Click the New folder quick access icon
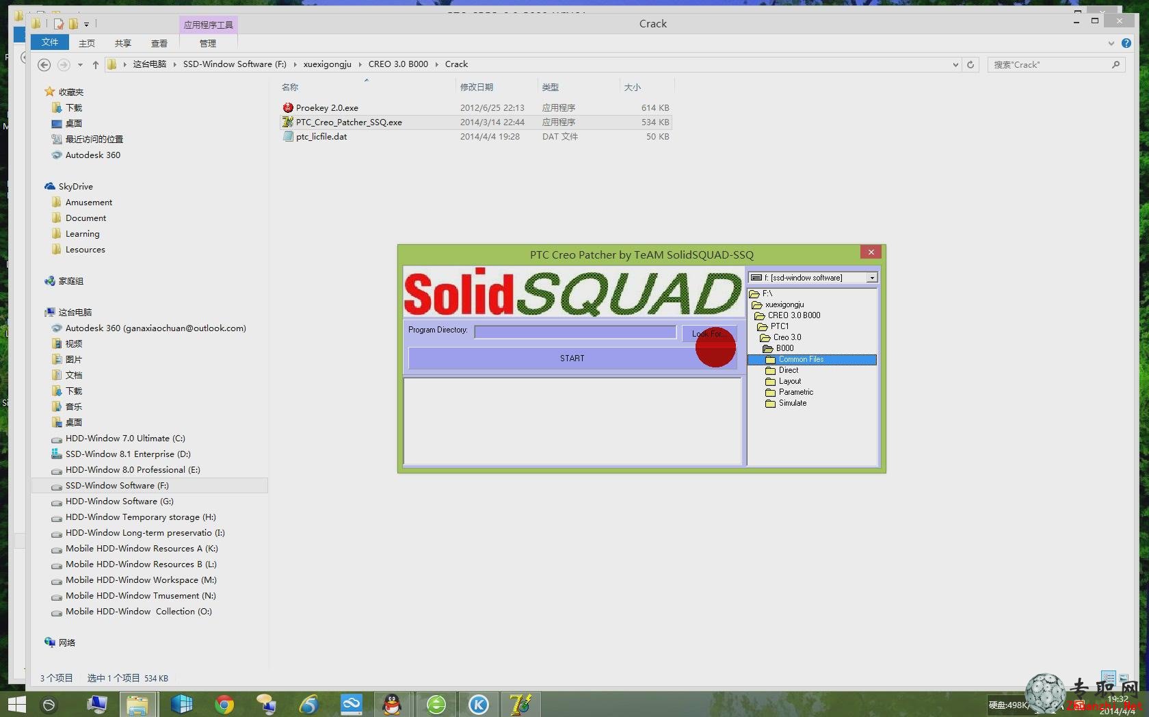The height and width of the screenshot is (717, 1149). (x=73, y=24)
